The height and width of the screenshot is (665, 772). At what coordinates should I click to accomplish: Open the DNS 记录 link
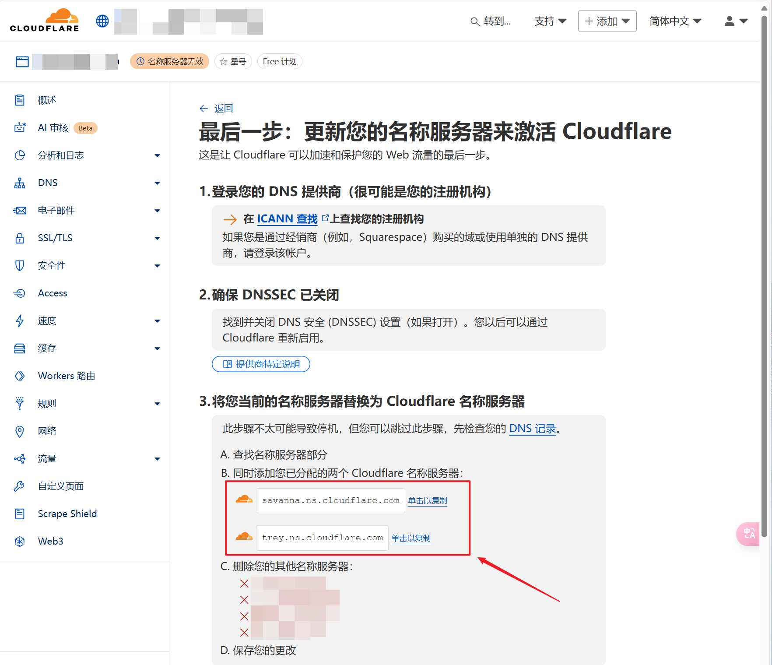[533, 429]
